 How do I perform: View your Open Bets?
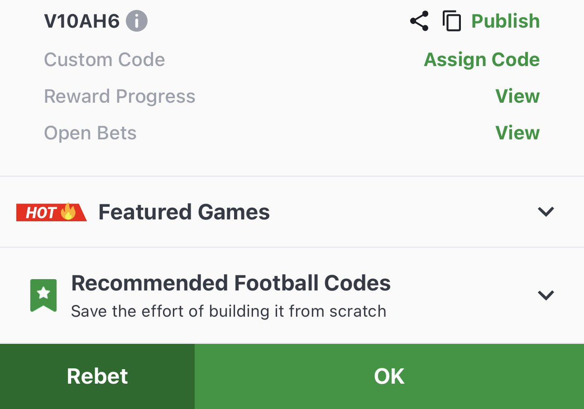point(517,132)
